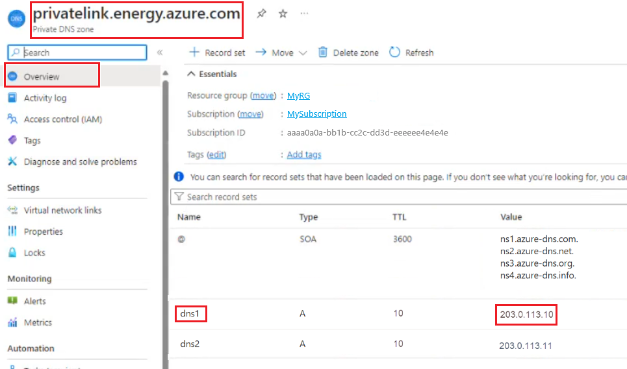Open Virtual network links settings

[x=62, y=210]
